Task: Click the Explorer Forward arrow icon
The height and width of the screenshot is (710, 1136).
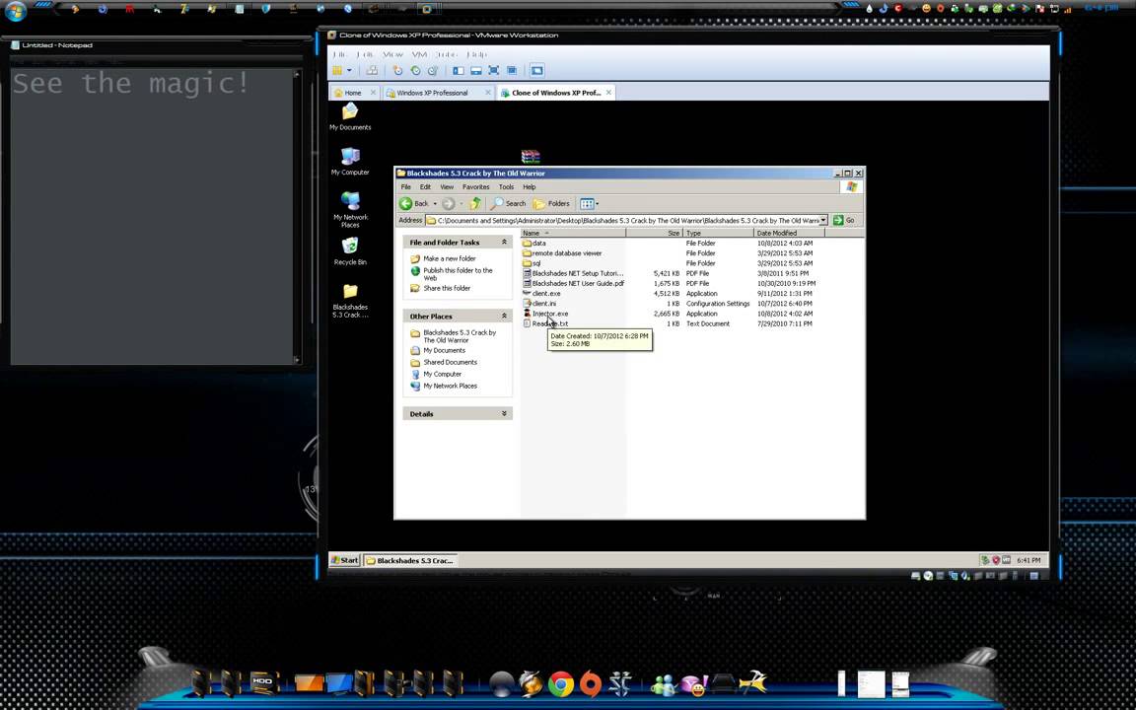Action: 449,203
